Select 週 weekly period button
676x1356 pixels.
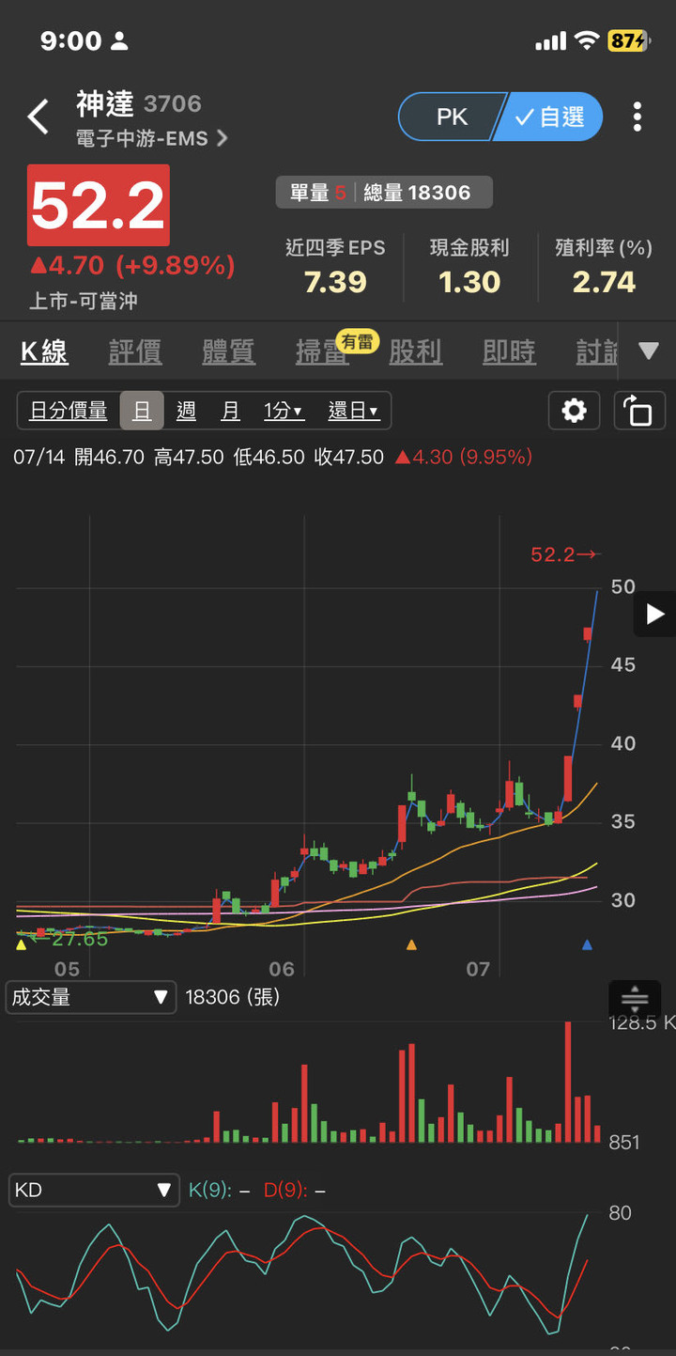tap(186, 411)
